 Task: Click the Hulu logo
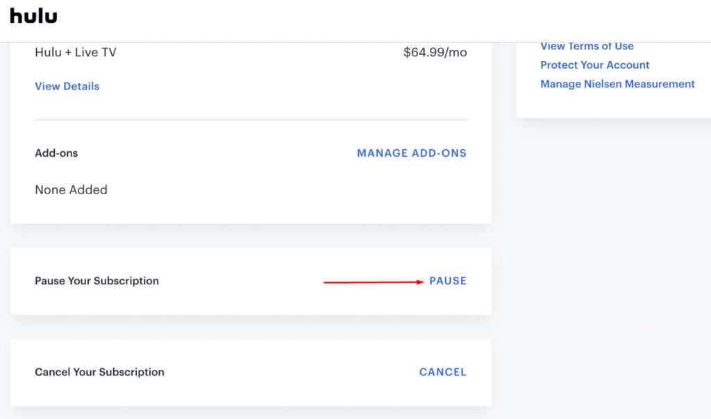pos(33,16)
